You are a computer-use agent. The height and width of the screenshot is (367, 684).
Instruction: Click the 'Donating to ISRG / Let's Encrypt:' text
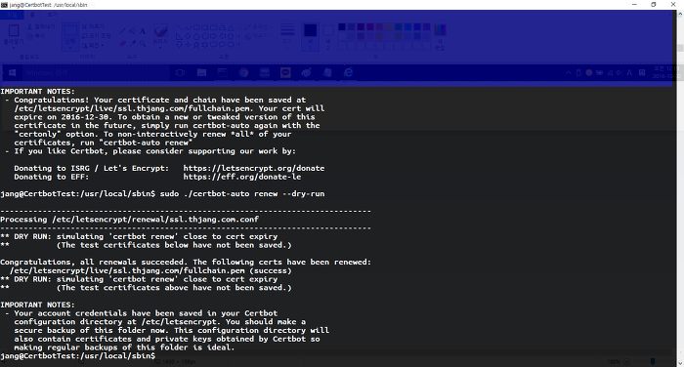coord(91,168)
